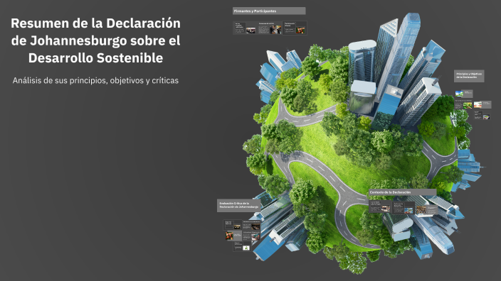Open first slide thumbnail under Firmantes y Participantes
The height and width of the screenshot is (281, 501).
[245, 28]
